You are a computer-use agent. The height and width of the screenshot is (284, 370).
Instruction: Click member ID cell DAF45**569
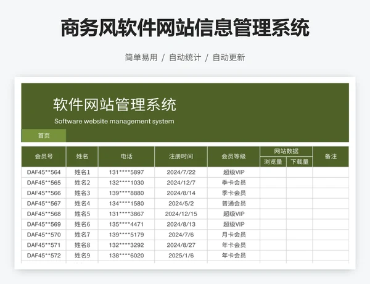coord(44,224)
